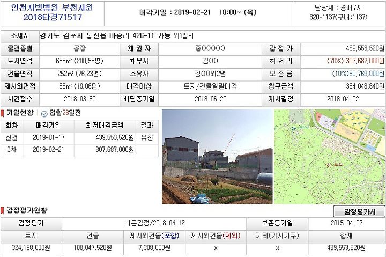Click the 보존등기일 date 2015-04-07
The height and width of the screenshot is (257, 386).
click(346, 223)
